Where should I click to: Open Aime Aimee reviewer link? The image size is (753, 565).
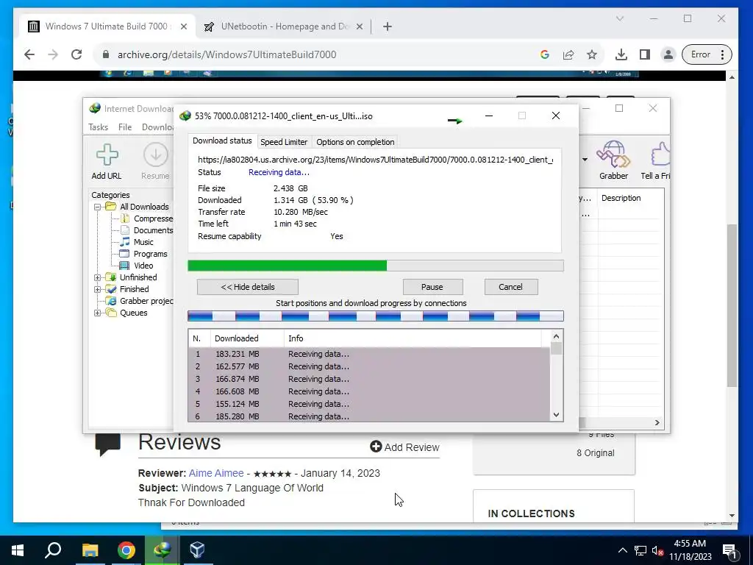coord(216,473)
